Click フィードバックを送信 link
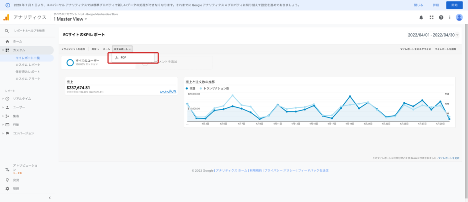The width and height of the screenshot is (468, 202). pyautogui.click(x=313, y=170)
